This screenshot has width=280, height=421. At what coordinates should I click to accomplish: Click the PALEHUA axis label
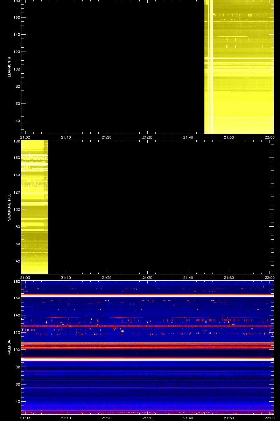click(10, 347)
